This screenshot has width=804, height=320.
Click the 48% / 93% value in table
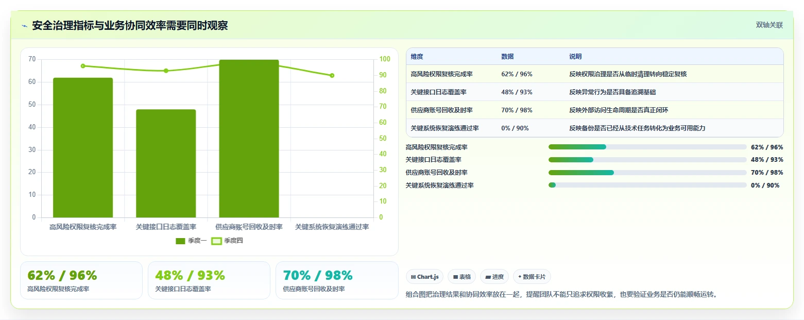[517, 92]
